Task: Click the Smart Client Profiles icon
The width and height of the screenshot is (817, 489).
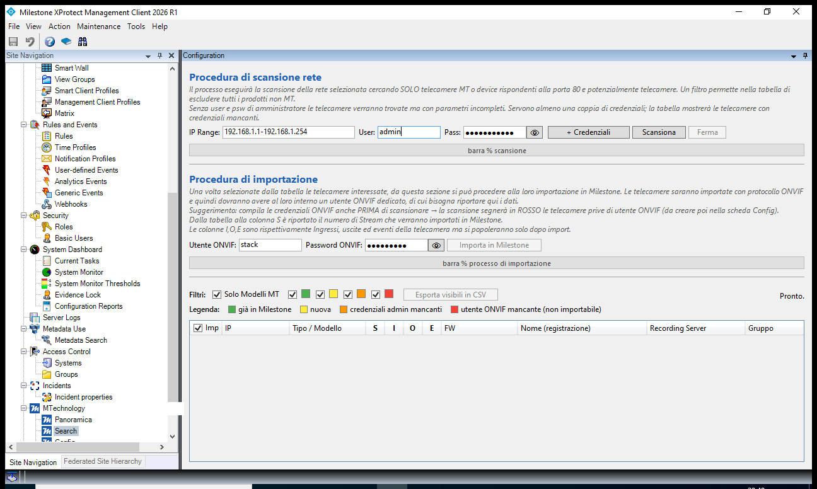Action: (47, 91)
